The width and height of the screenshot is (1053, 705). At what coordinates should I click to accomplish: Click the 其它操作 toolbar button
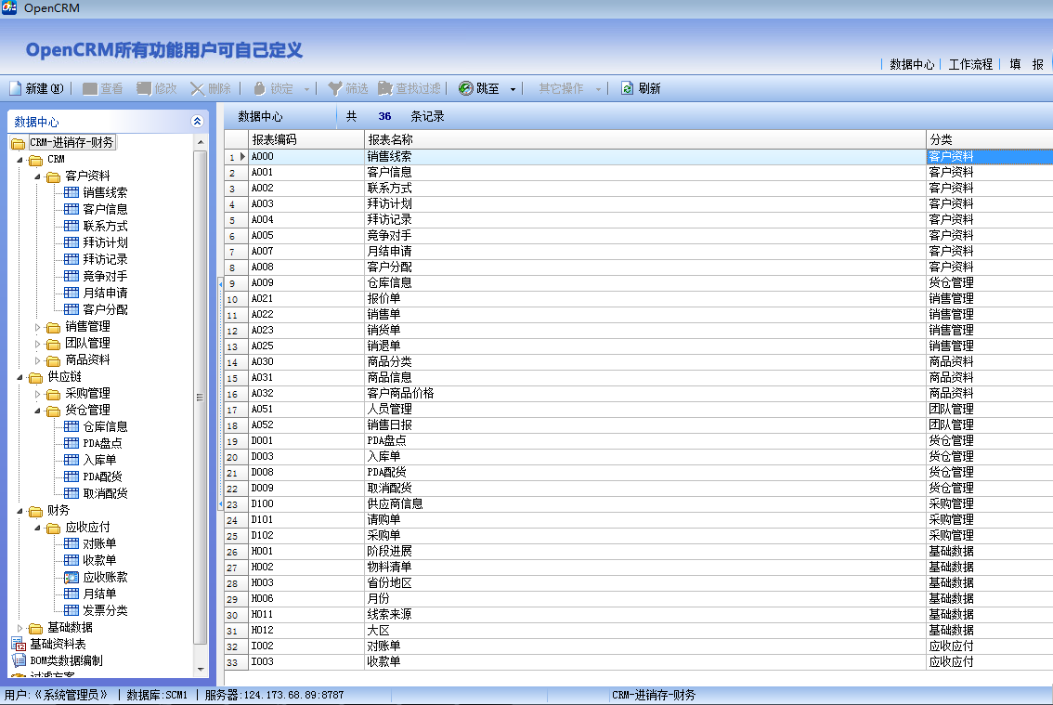pyautogui.click(x=561, y=89)
